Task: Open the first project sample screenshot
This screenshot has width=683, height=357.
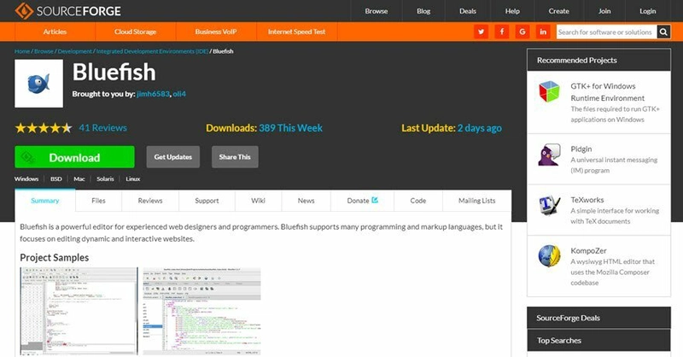Action: pyautogui.click(x=79, y=311)
